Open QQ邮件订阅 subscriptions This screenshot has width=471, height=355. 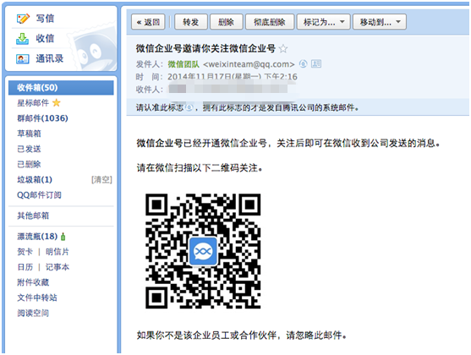[40, 195]
